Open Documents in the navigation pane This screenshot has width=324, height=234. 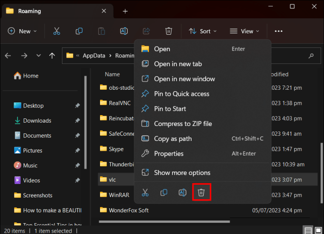pyautogui.click(x=33, y=136)
